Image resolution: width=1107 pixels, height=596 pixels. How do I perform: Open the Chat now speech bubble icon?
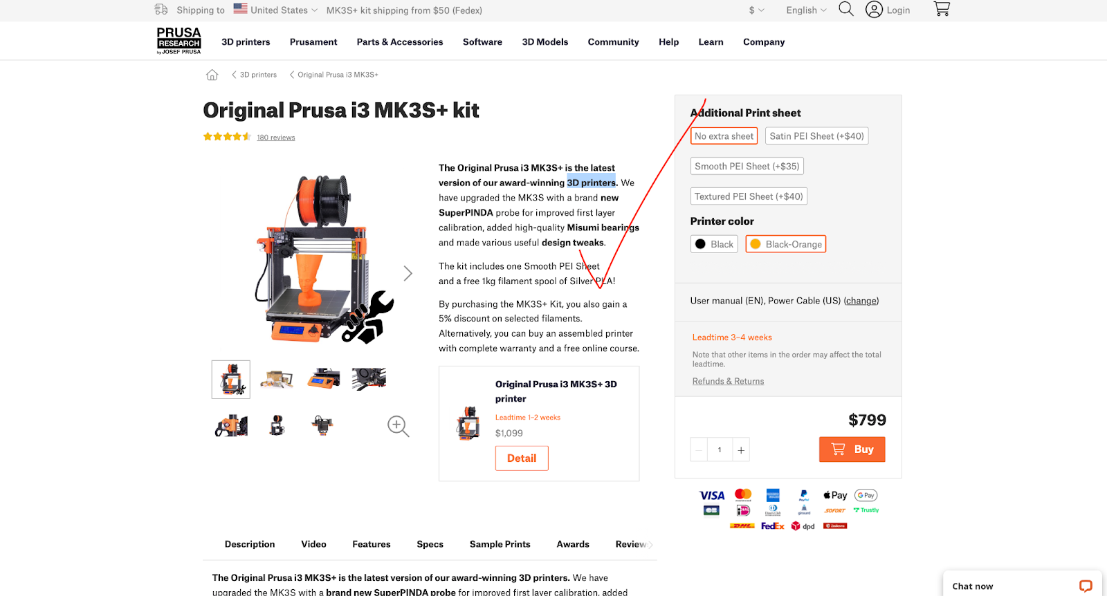(1086, 586)
